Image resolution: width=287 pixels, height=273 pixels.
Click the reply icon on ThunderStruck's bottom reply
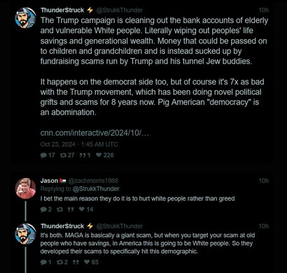(x=43, y=263)
